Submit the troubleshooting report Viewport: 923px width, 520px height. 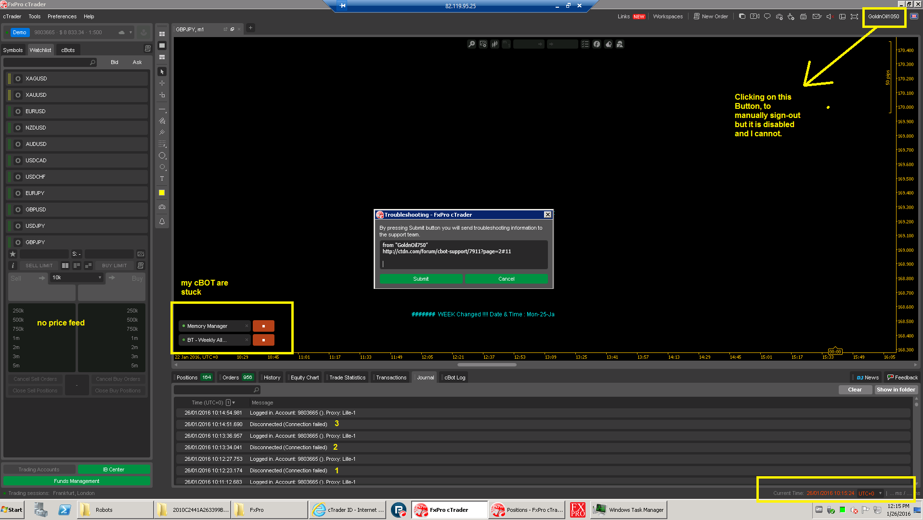point(421,279)
